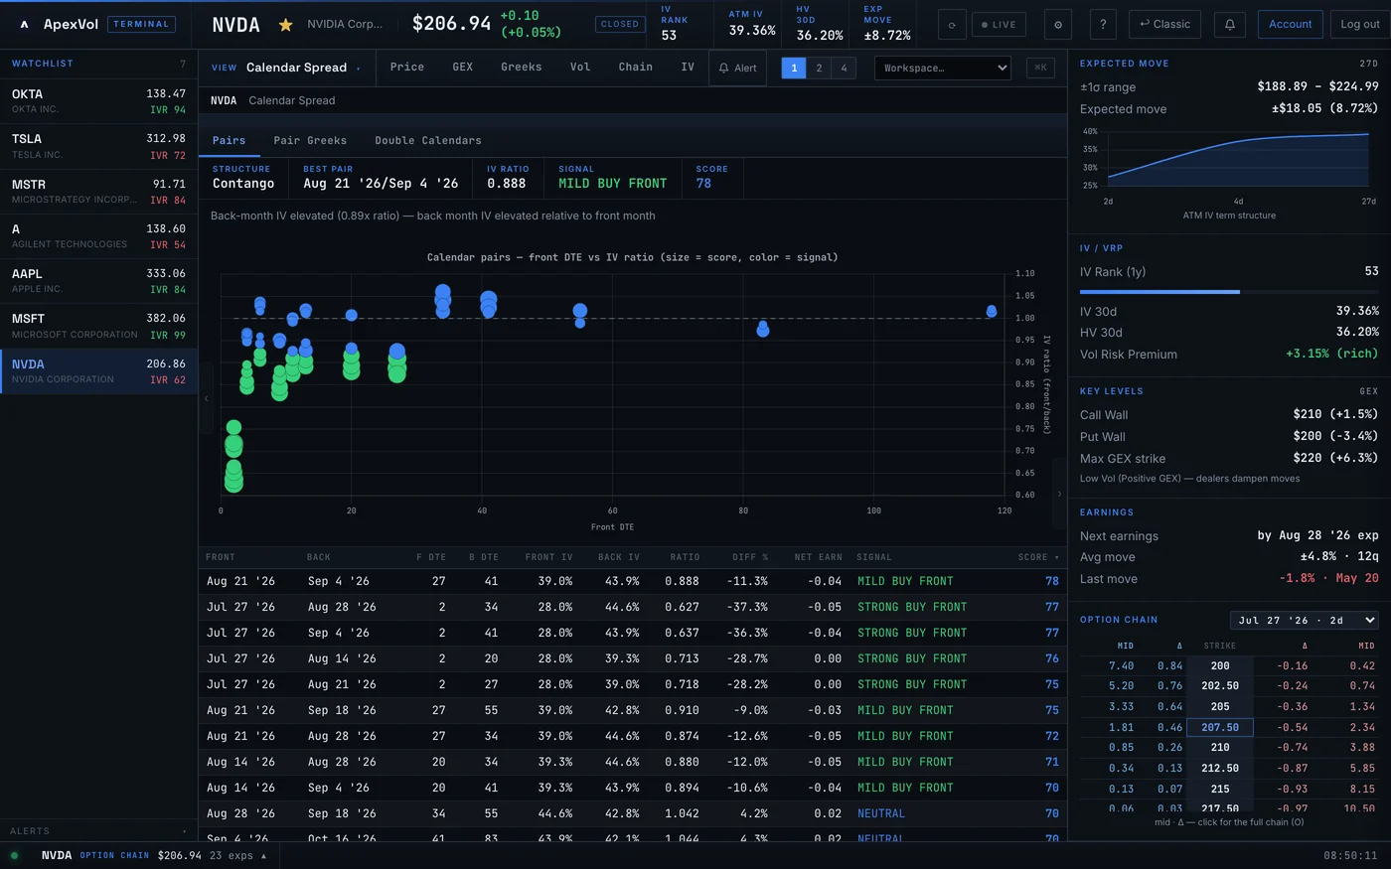Switch to the Vol tab
This screenshot has height=869, width=1391.
(580, 67)
